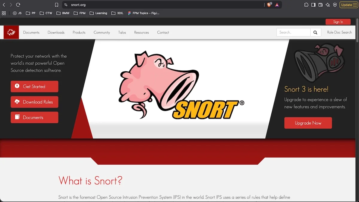Open the apps grid in bookmarks bar
The image size is (359, 202).
point(4,13)
